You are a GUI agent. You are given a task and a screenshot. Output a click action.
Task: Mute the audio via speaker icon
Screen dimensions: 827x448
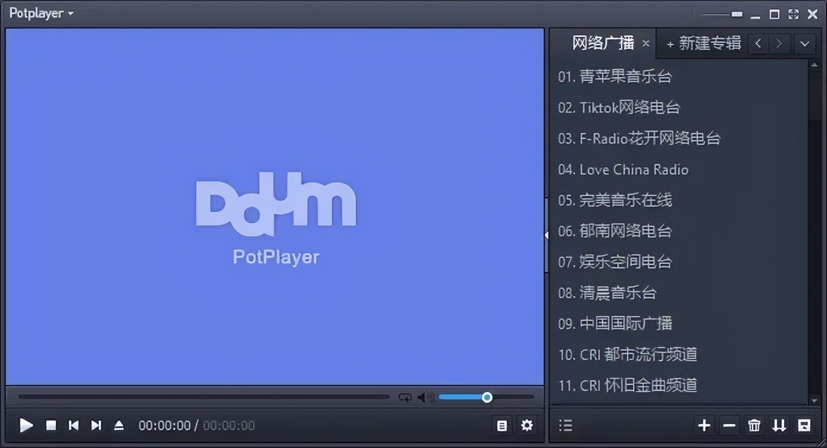[424, 397]
